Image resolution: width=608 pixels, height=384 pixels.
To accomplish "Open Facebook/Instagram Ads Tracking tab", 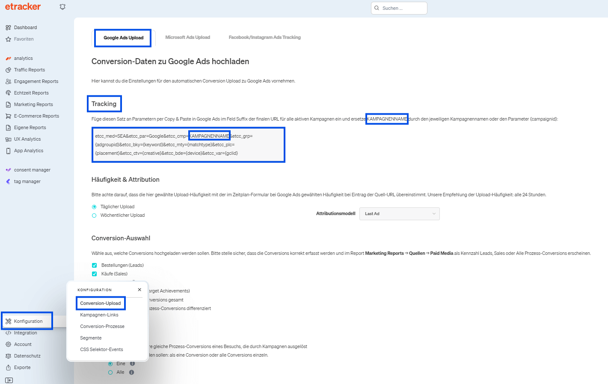I will click(264, 37).
